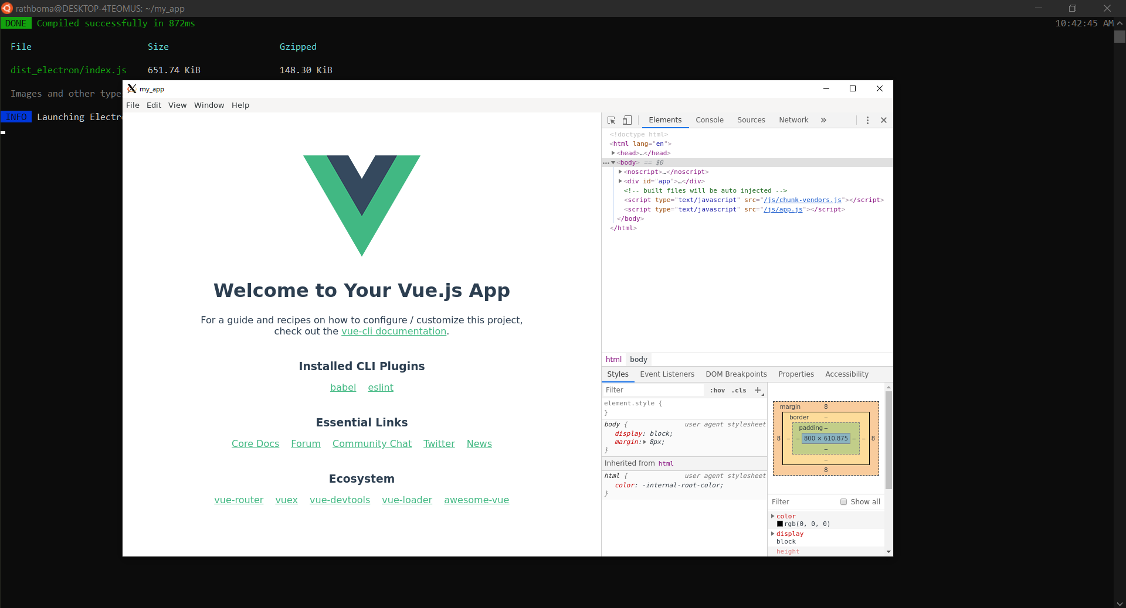Open the DevTools three-dot customize menu

click(867, 120)
